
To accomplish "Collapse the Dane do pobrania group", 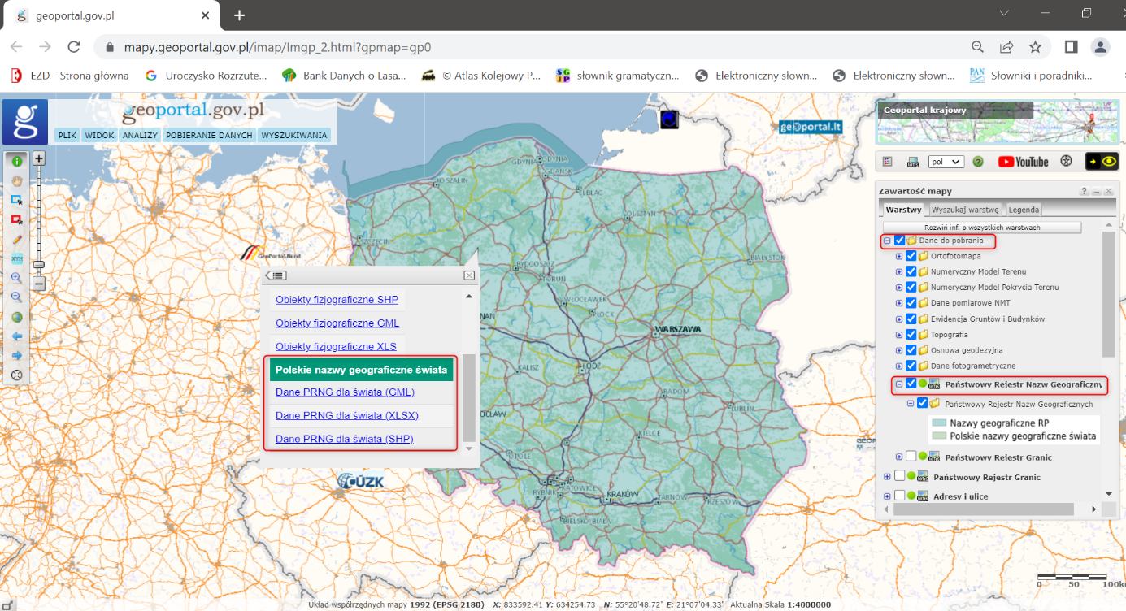I will 887,240.
